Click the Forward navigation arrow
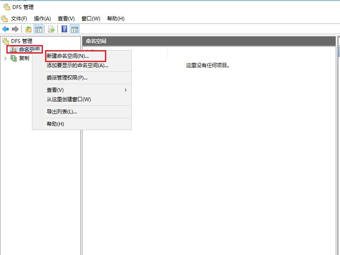 pyautogui.click(x=15, y=28)
